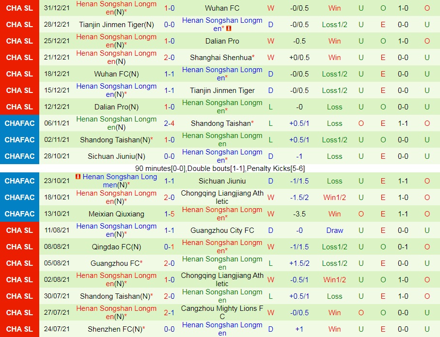Screen dimensions: 440x337
Task: Select Henan Songshan Longmen in the 24/07/21 row
Action: coord(222,329)
